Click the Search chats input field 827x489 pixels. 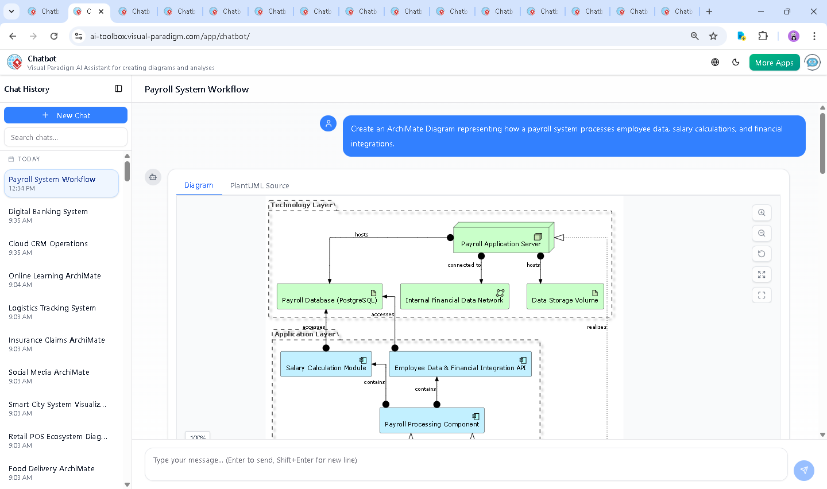point(65,137)
